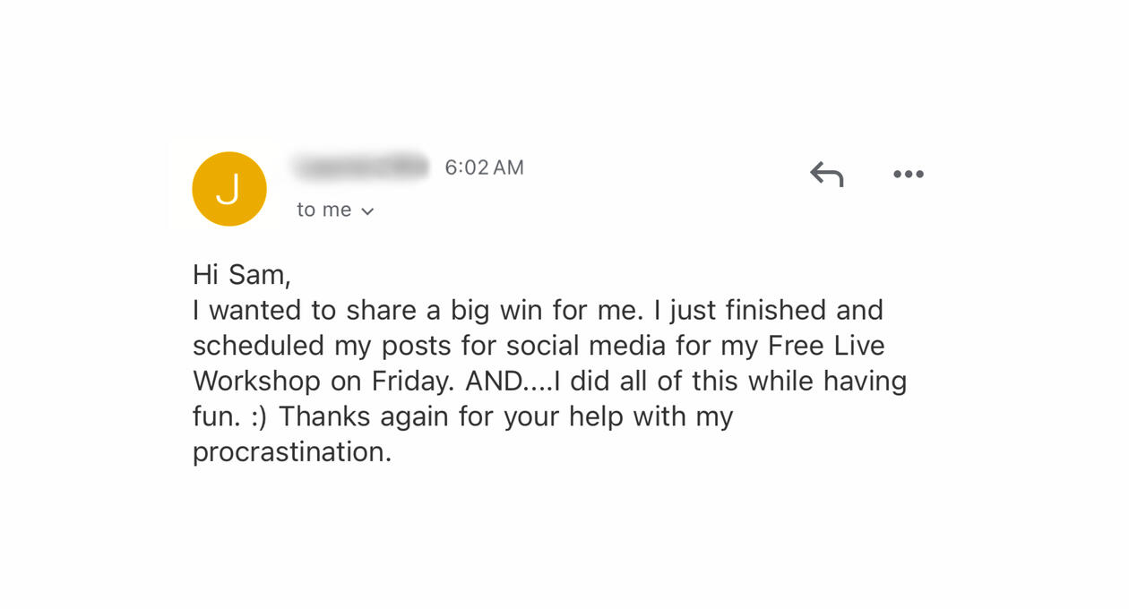Viewport: 1129px width, 609px height.
Task: Open the three-dot more options menu
Action: [908, 175]
